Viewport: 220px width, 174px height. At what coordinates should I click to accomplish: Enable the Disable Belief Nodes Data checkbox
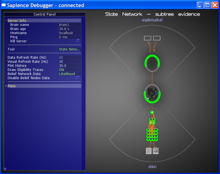(x=78, y=77)
